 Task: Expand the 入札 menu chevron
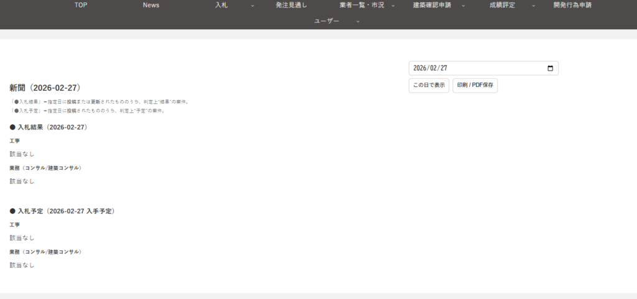(253, 6)
